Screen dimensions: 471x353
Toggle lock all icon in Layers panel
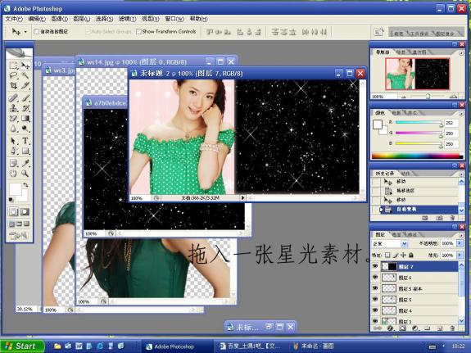tap(411, 255)
